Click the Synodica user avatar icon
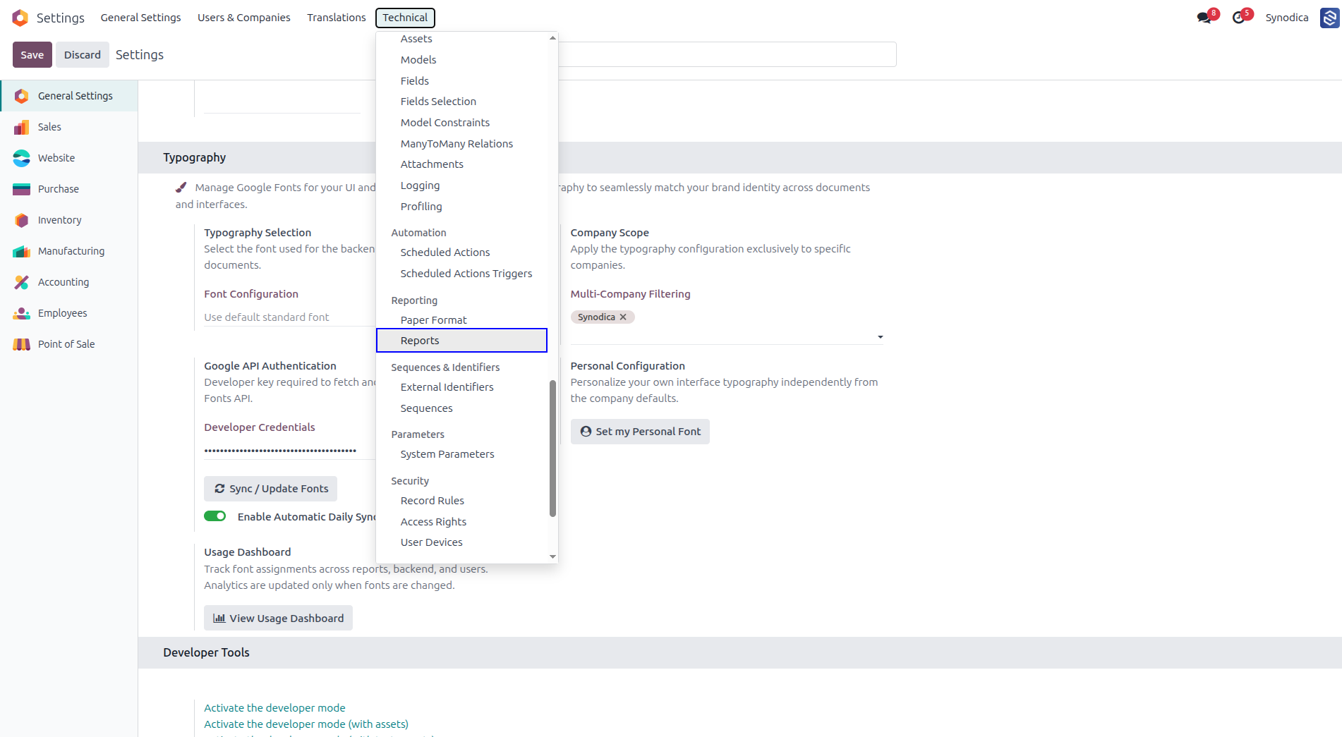 click(1330, 18)
